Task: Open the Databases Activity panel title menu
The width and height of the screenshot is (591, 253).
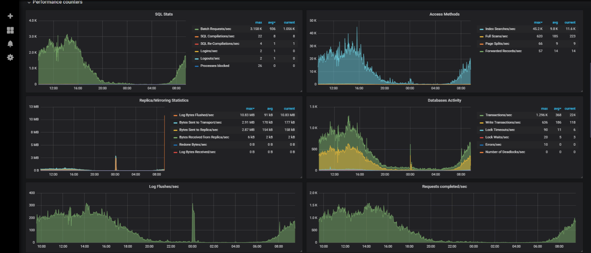Action: coord(445,100)
